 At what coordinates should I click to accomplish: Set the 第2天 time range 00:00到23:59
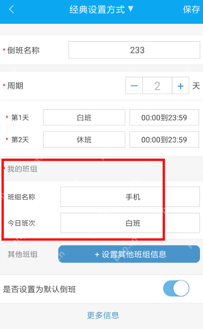pyautogui.click(x=164, y=139)
